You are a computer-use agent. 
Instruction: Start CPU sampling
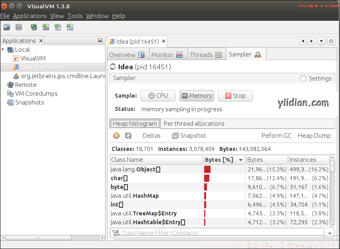coord(158,96)
